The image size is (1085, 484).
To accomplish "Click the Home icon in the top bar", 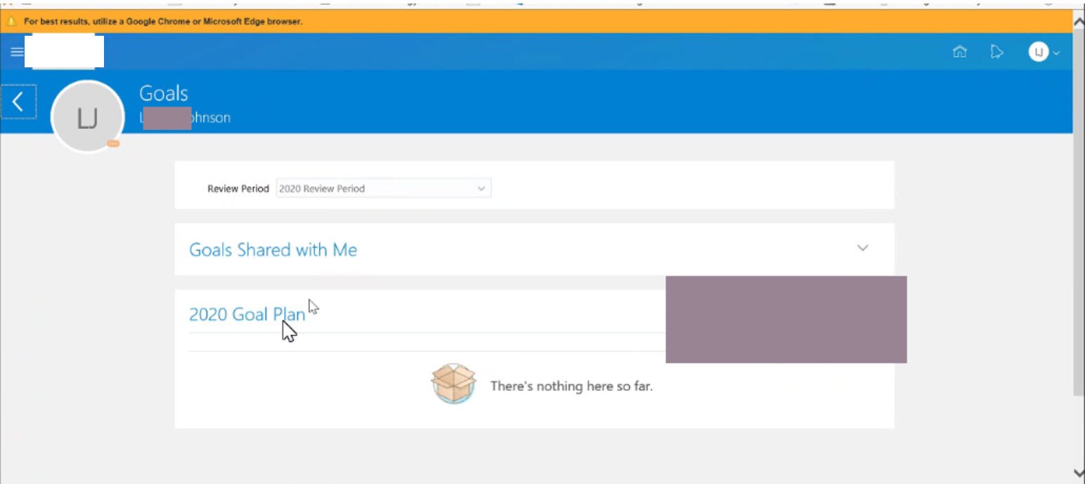I will tap(959, 51).
